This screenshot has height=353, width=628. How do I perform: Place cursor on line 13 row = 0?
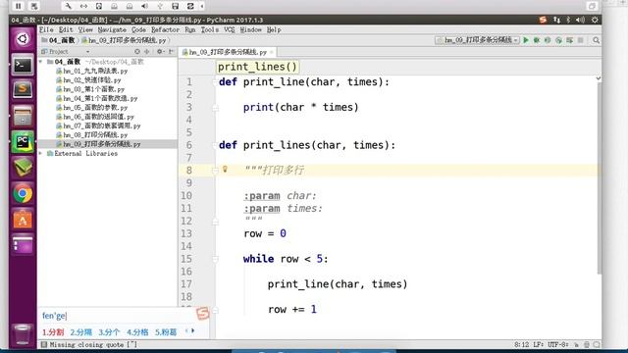pos(265,233)
